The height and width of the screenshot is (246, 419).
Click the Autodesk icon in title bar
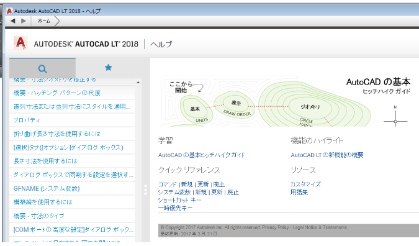click(9, 11)
